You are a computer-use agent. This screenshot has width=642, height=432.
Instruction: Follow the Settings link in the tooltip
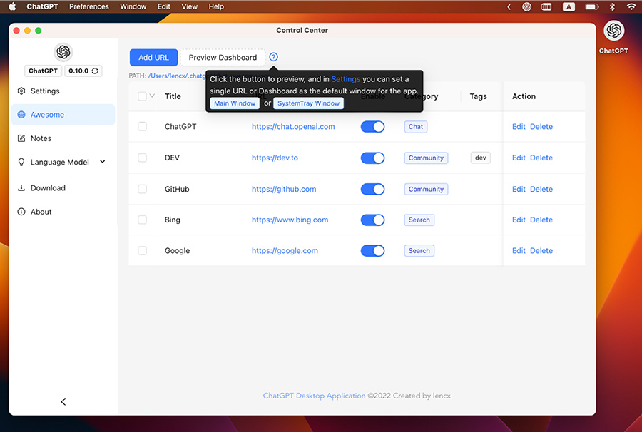tap(345, 79)
